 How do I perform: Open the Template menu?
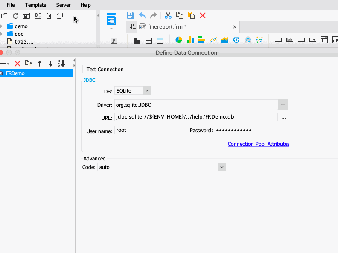tap(35, 5)
